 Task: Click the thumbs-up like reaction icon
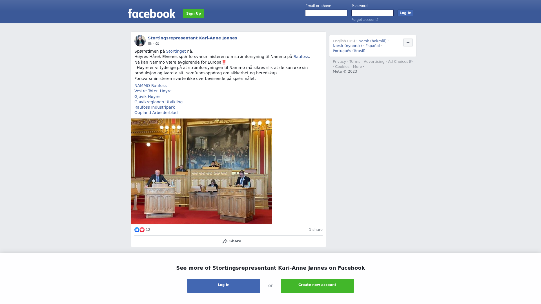(137, 230)
